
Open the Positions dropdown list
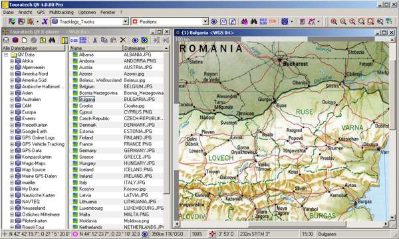pyautogui.click(x=205, y=22)
